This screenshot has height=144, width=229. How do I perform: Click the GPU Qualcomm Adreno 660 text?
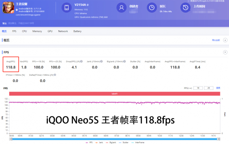pos(91,17)
